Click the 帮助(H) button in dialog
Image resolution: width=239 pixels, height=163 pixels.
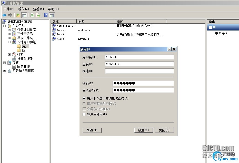[92, 130]
